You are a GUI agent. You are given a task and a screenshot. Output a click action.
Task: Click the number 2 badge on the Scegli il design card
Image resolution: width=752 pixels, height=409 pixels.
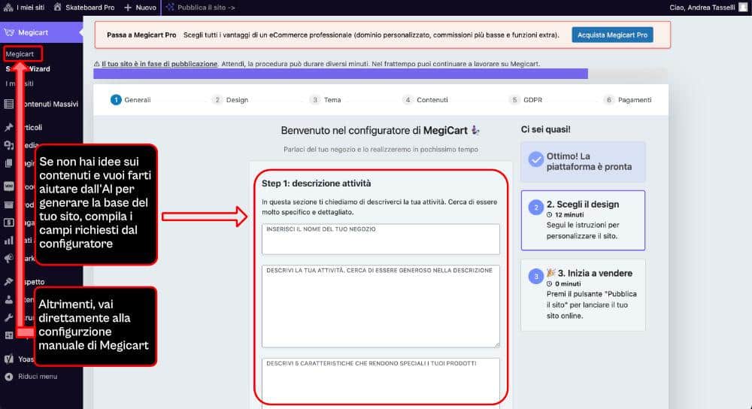coord(535,208)
